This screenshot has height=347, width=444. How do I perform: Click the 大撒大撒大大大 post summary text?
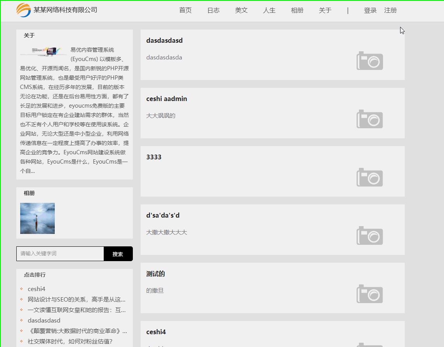[x=167, y=232]
